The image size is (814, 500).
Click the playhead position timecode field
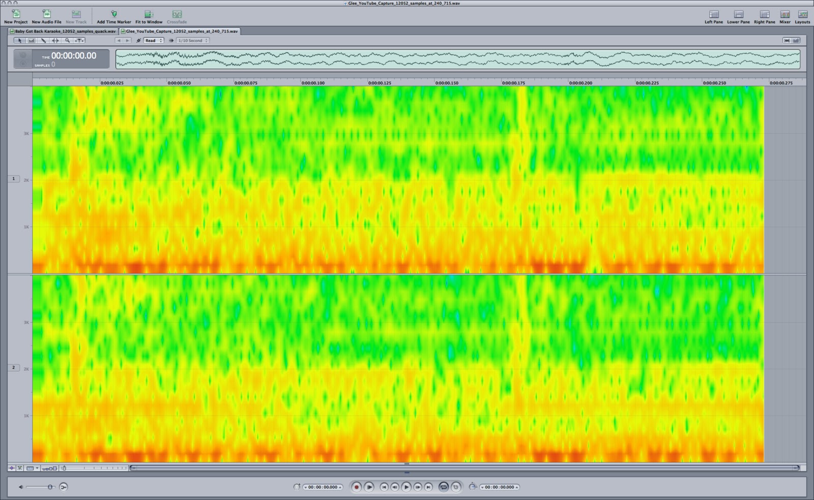coord(323,487)
